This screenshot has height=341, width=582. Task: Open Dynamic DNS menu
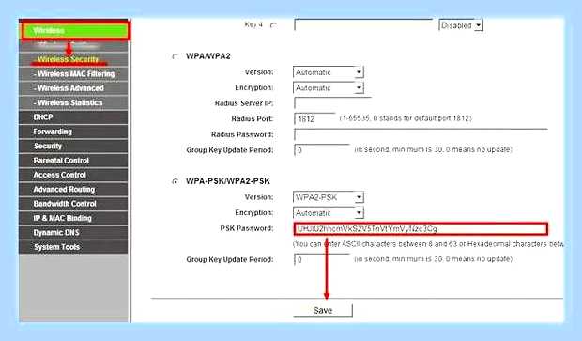(73, 233)
